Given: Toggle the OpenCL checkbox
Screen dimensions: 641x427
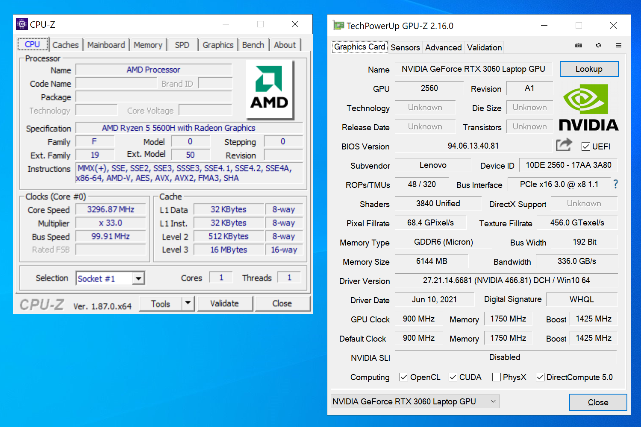Looking at the screenshot, I should 404,377.
